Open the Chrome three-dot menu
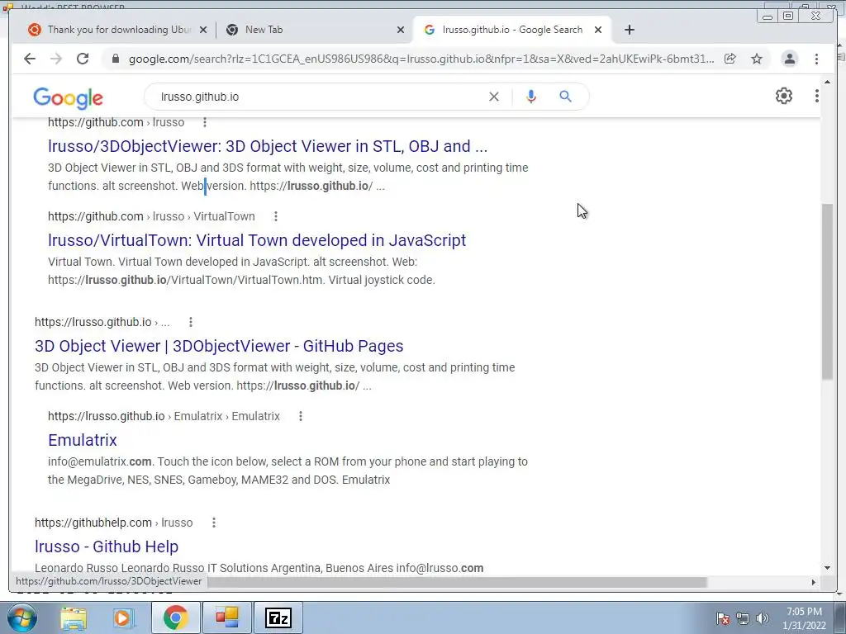 [816, 59]
